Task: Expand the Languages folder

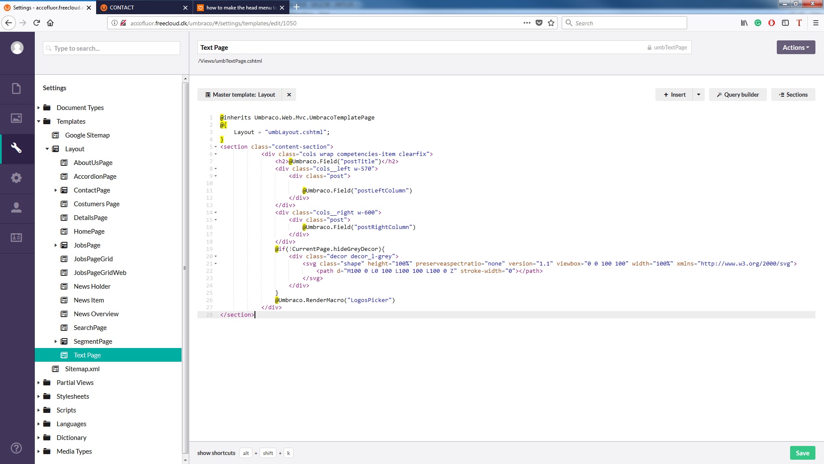Action: pyautogui.click(x=39, y=424)
